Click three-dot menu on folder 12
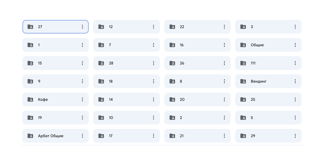Viewport: 325px width, 165px height. coord(153,27)
